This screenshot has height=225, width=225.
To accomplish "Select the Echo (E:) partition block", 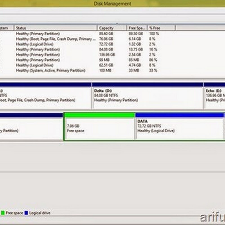I will click(x=215, y=96).
